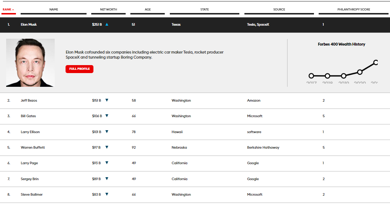Click the last data point on Wealth History chart
Screen dimensions: 390x204
[x=376, y=63]
